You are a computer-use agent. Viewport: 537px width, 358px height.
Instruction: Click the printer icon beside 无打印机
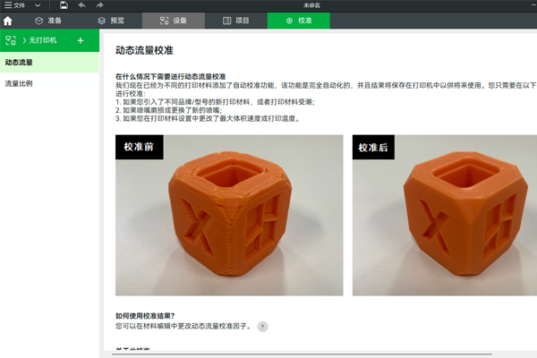click(12, 40)
